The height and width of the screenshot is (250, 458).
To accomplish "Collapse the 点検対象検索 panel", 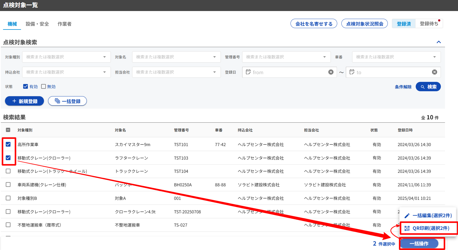I will click(x=438, y=42).
